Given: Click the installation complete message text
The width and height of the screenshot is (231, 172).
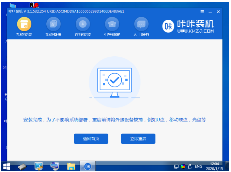Looking at the screenshot, I should [x=114, y=120].
